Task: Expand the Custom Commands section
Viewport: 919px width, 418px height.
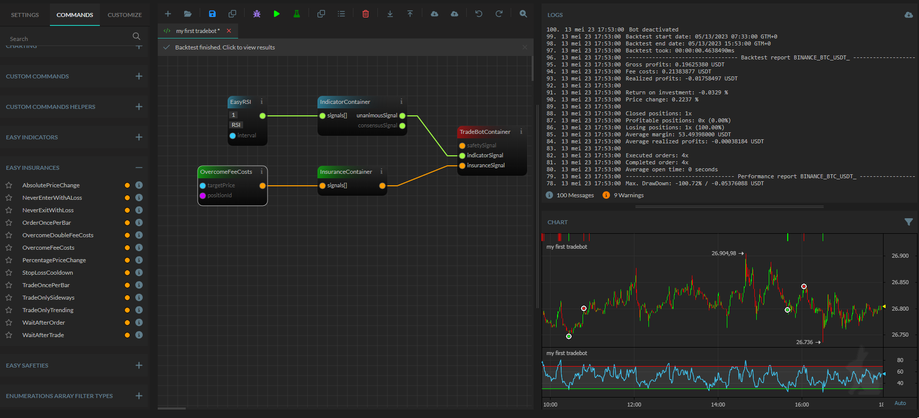Action: (x=139, y=76)
